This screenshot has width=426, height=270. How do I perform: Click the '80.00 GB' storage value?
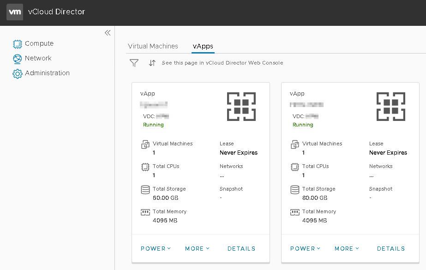click(315, 198)
